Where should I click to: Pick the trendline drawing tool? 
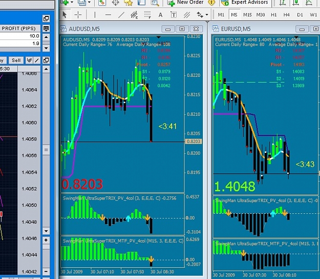pyautogui.click(x=121, y=15)
